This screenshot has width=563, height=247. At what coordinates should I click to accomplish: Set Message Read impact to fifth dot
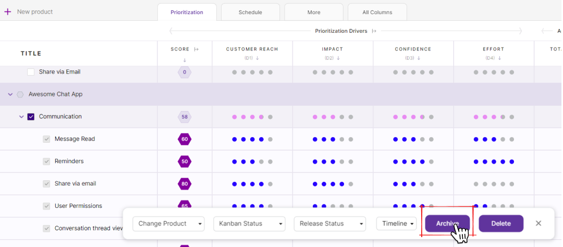(x=351, y=139)
